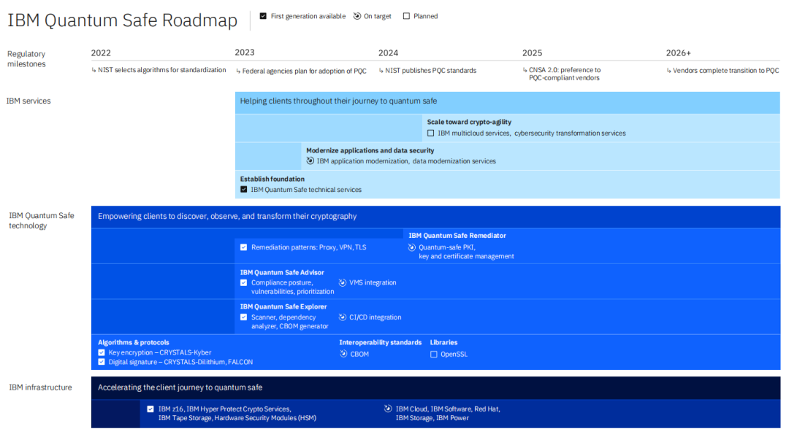The width and height of the screenshot is (789, 437).
Task: Click the 2025 year heading
Action: (x=533, y=53)
